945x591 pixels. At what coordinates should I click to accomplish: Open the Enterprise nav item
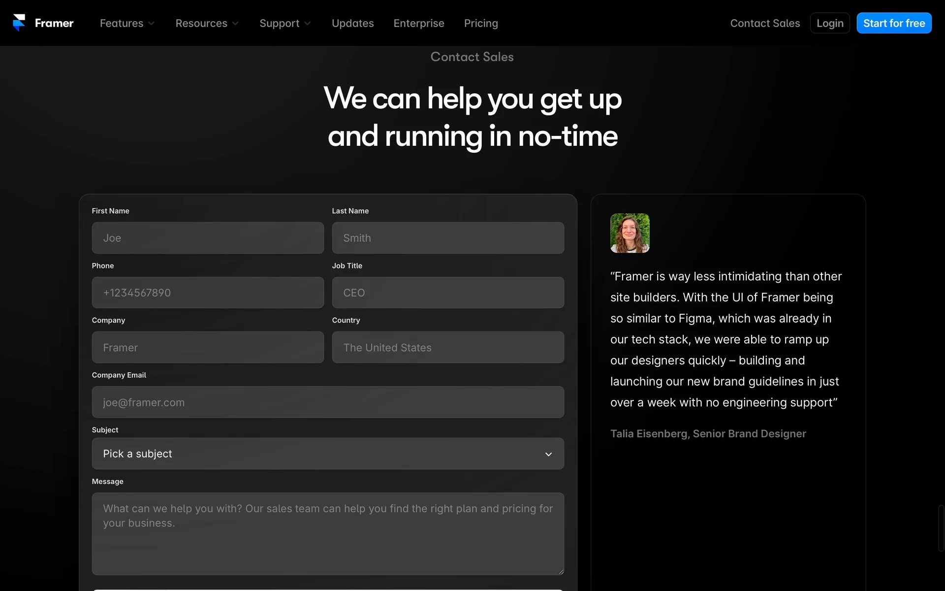tap(418, 23)
